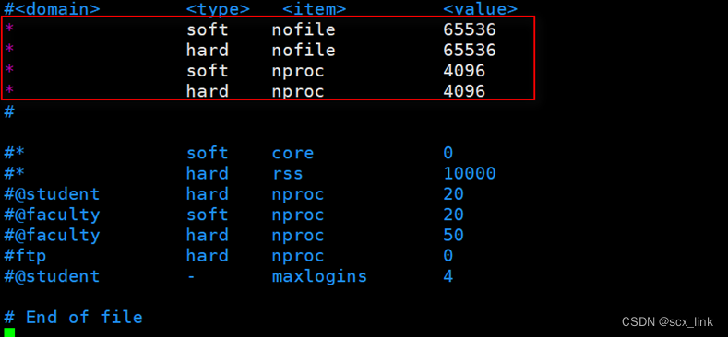Click "nproc" on the #ftp line
The height and width of the screenshot is (337, 728).
298,256
